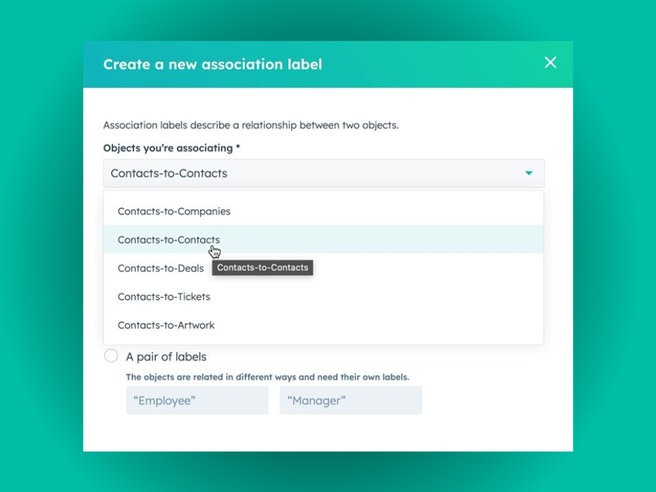Click the Contacts-to-Contacts tooltip bubble
The image size is (656, 492).
[x=262, y=268]
